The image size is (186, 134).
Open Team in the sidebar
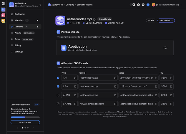pos(25,39)
